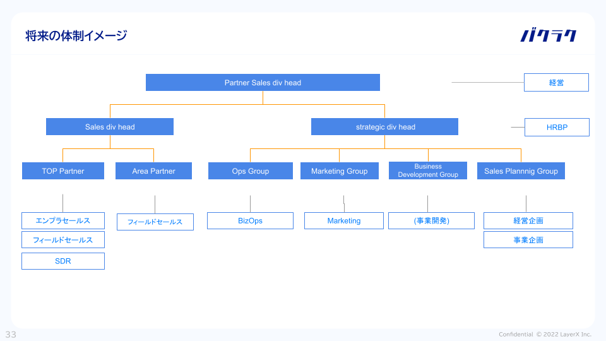
Task: Select the Ops Group box
Action: (x=251, y=171)
